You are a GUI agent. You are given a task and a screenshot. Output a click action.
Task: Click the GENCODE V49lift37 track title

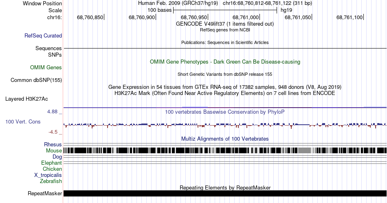click(x=224, y=24)
